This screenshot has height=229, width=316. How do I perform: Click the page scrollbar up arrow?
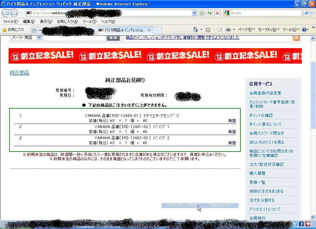313,38
